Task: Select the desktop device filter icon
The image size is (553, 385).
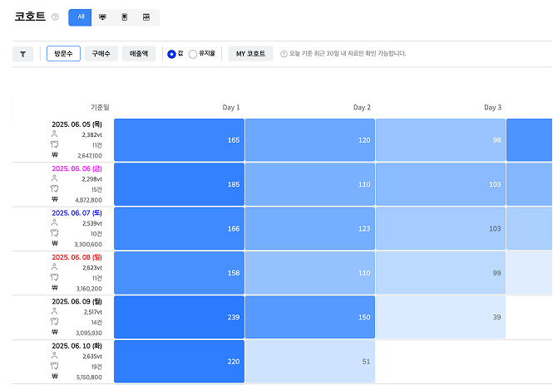Action: [102, 17]
